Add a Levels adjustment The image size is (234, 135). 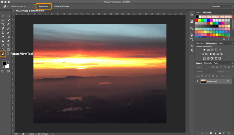(208, 50)
